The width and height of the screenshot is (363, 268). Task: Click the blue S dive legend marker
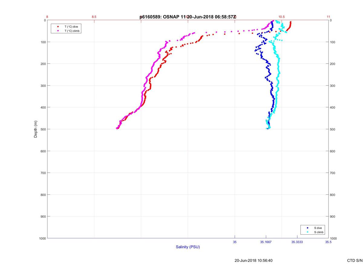(308, 228)
